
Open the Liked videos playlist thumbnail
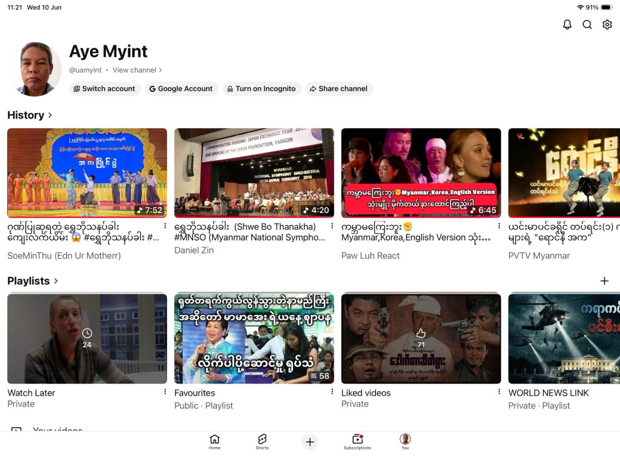421,339
